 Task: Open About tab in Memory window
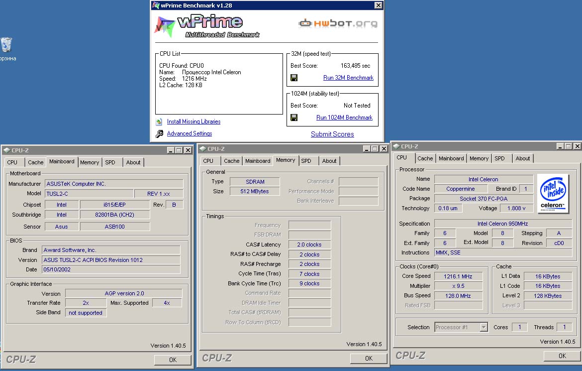tap(329, 161)
